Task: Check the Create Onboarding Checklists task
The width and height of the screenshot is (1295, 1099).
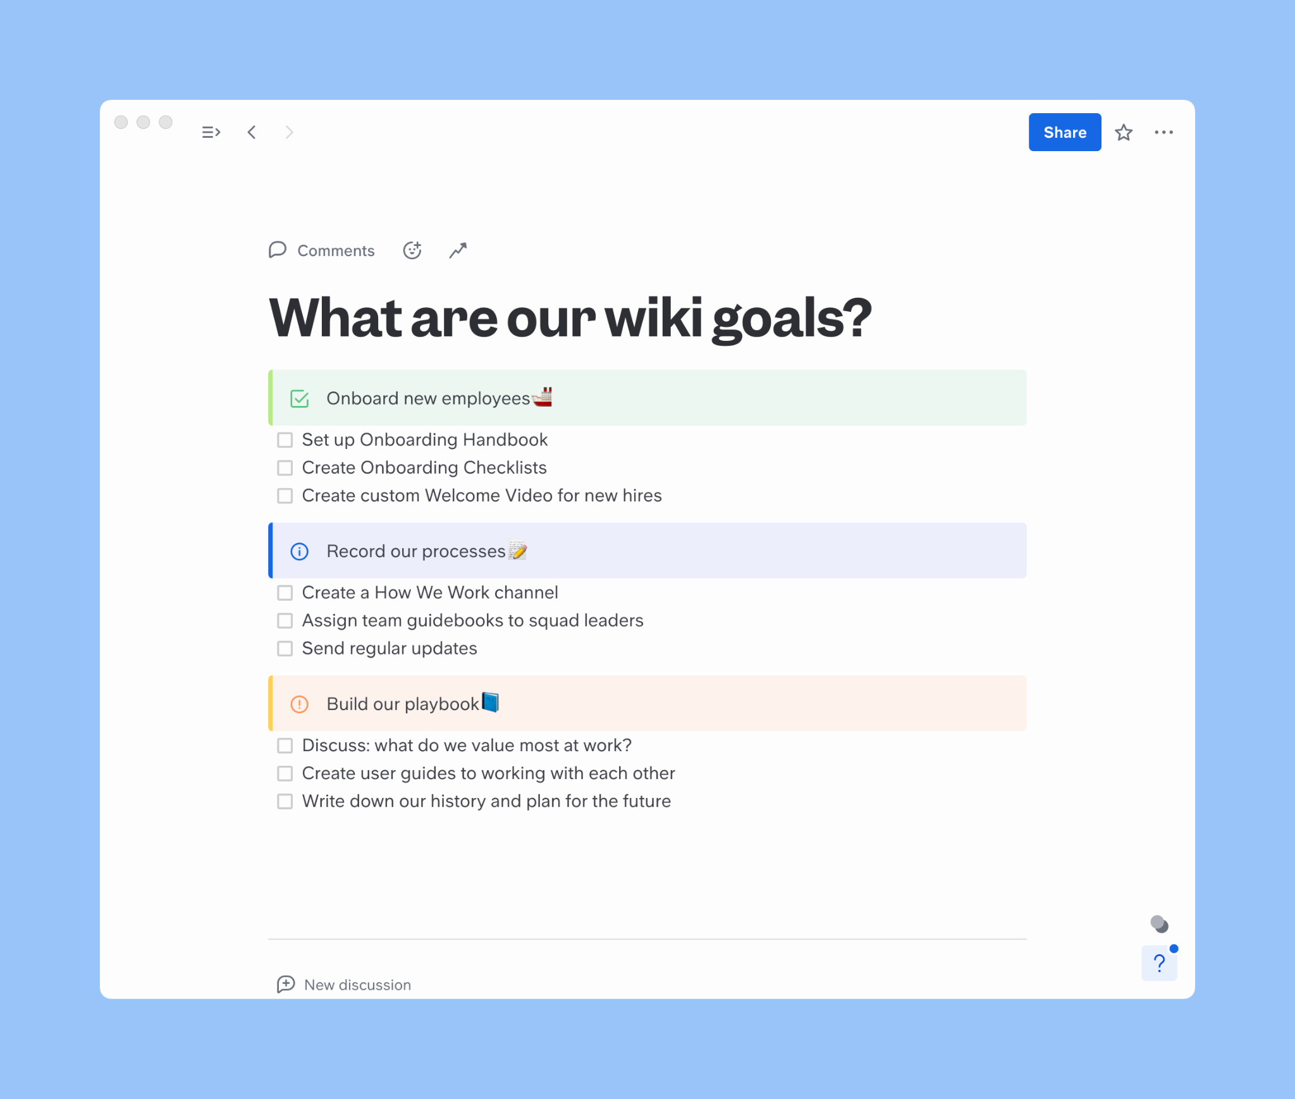Action: point(286,468)
